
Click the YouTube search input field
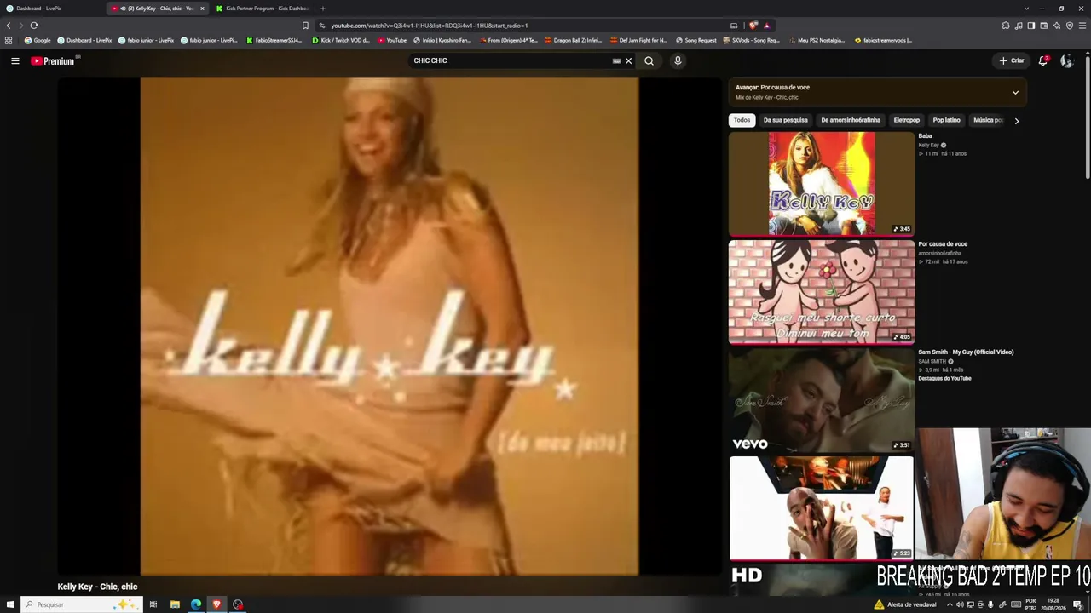[510, 61]
